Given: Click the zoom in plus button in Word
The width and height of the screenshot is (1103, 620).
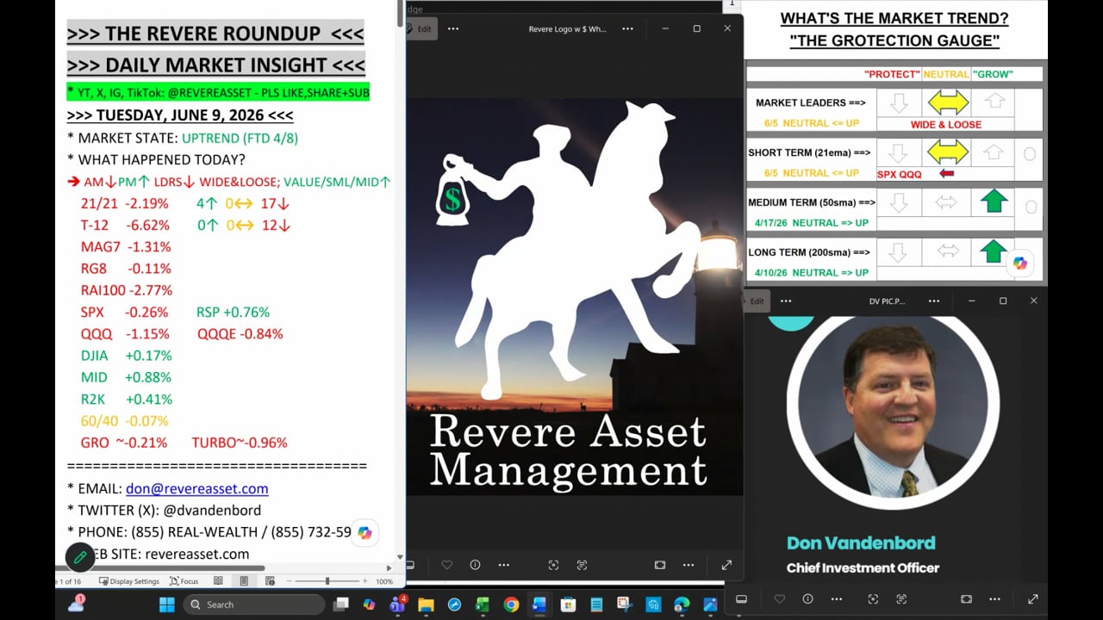Looking at the screenshot, I should 365,581.
